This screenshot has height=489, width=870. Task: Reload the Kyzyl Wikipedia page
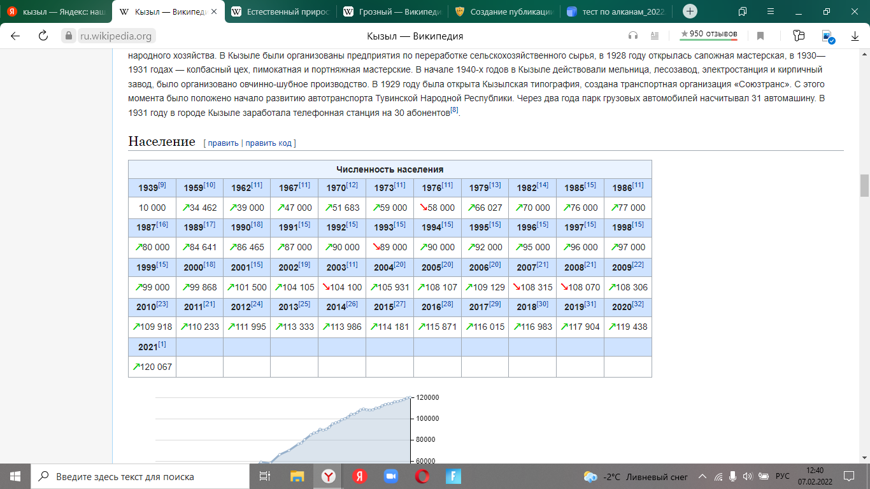point(43,36)
